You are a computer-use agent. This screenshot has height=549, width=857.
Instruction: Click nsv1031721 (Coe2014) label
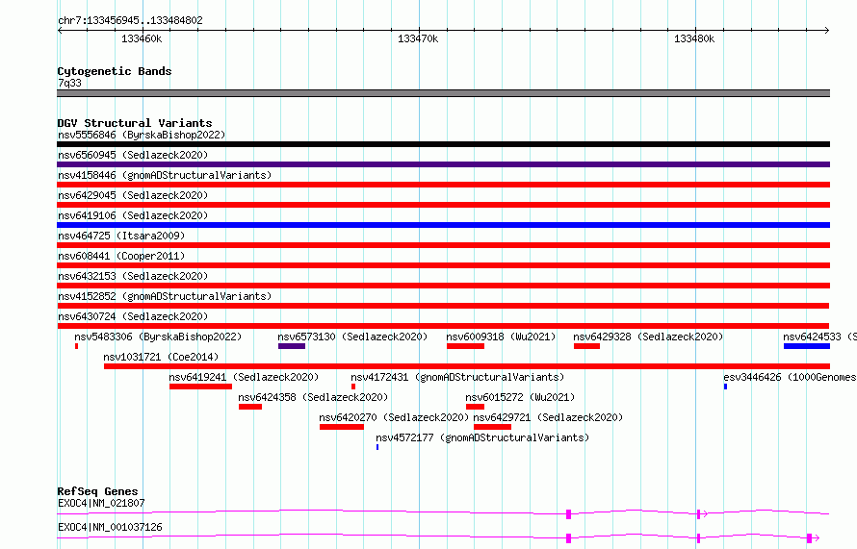[x=161, y=357]
